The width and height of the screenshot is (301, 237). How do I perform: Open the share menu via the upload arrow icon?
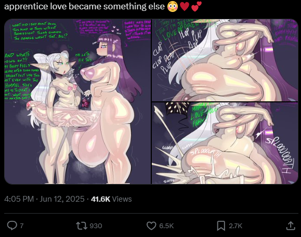click(291, 226)
